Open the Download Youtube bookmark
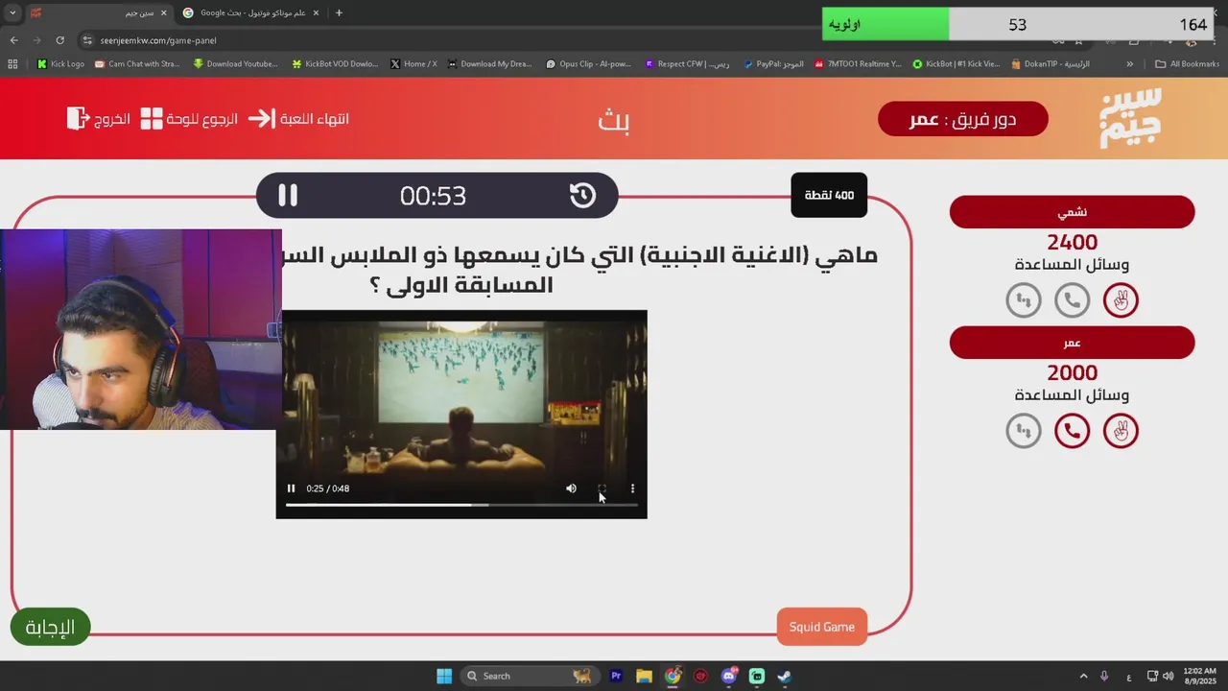The height and width of the screenshot is (691, 1228). [x=235, y=64]
